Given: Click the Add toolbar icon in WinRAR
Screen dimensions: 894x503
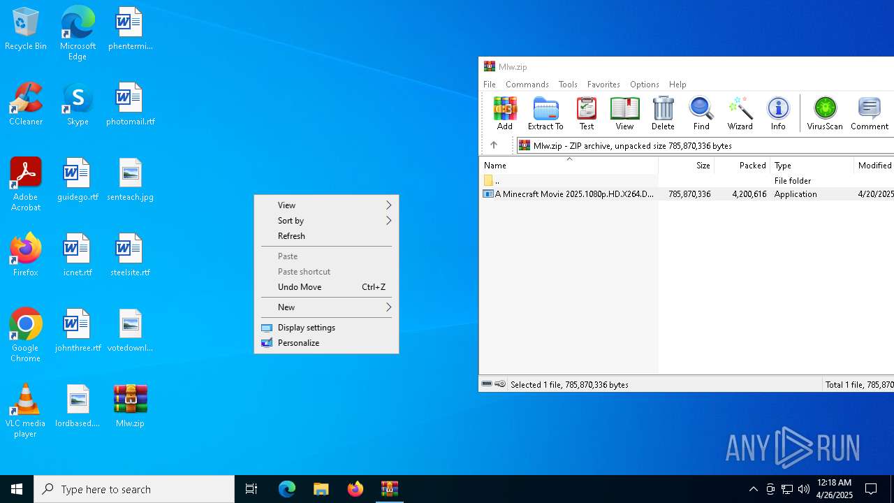Looking at the screenshot, I should pyautogui.click(x=505, y=113).
